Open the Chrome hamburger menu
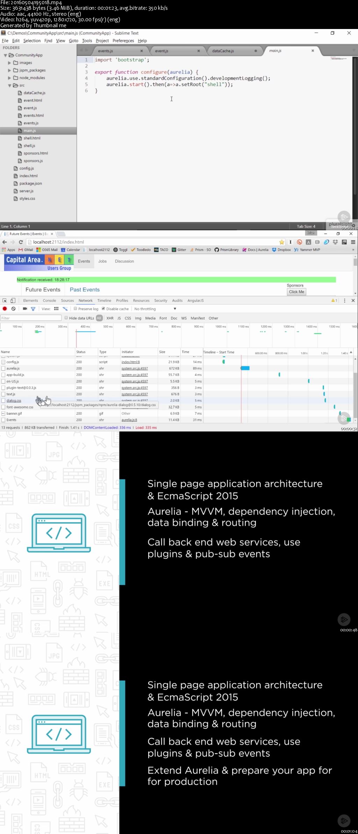Image resolution: width=358 pixels, height=834 pixels. (x=353, y=242)
